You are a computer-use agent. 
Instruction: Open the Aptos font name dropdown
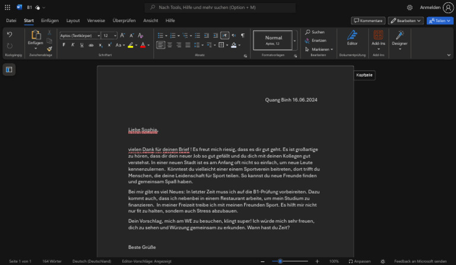78,36
